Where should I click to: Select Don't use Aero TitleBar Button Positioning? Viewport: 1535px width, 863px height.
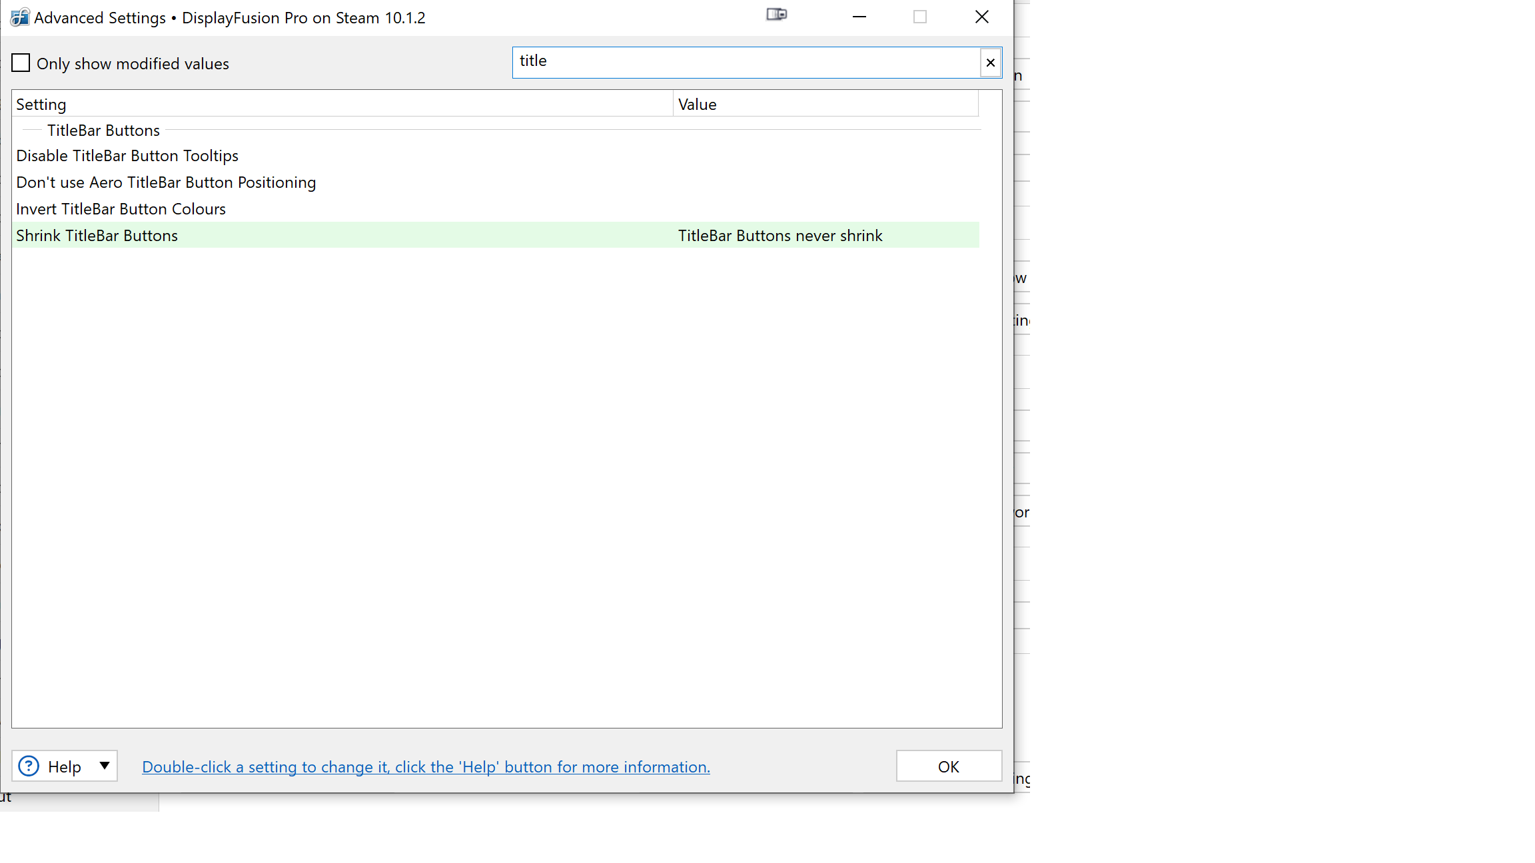pos(166,182)
